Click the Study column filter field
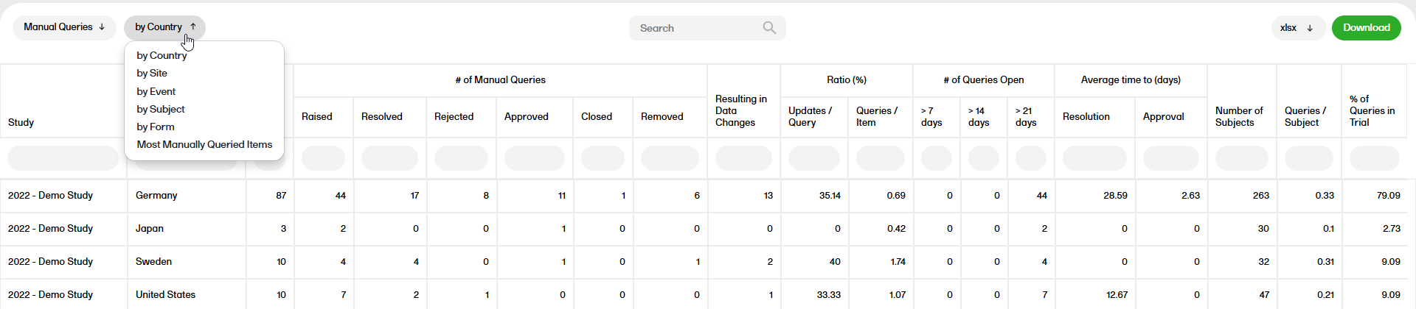The image size is (1416, 309). tap(63, 158)
